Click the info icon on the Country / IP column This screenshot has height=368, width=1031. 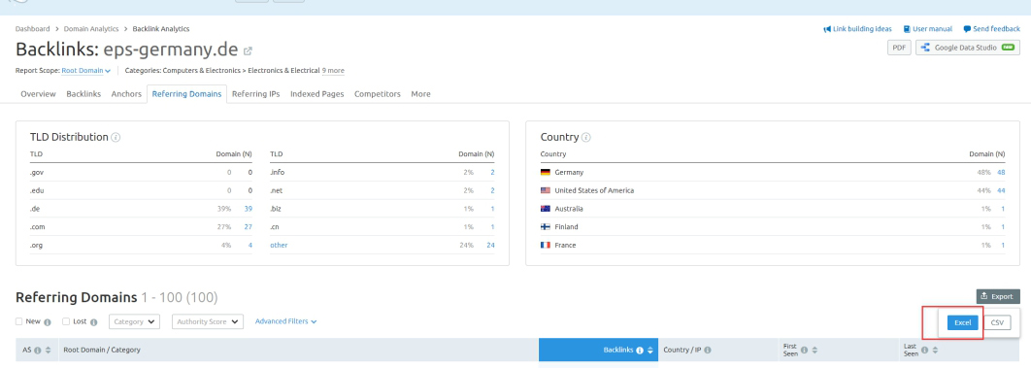708,351
